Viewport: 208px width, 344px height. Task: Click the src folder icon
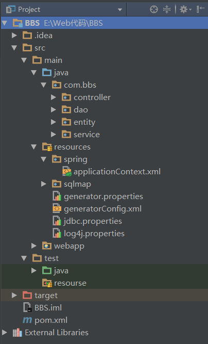coord(27,47)
